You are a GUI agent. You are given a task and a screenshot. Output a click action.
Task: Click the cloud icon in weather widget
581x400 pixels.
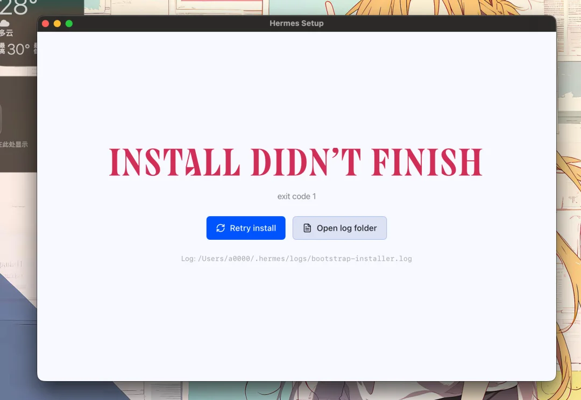4,23
